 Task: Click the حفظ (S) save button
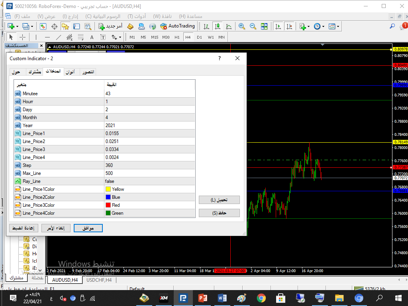219,213
